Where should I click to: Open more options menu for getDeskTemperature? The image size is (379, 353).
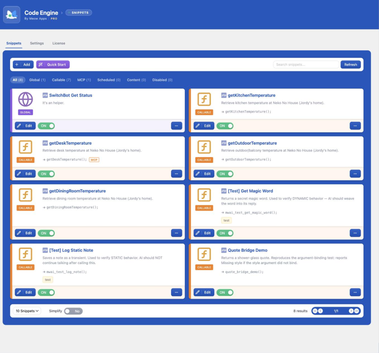point(177,174)
